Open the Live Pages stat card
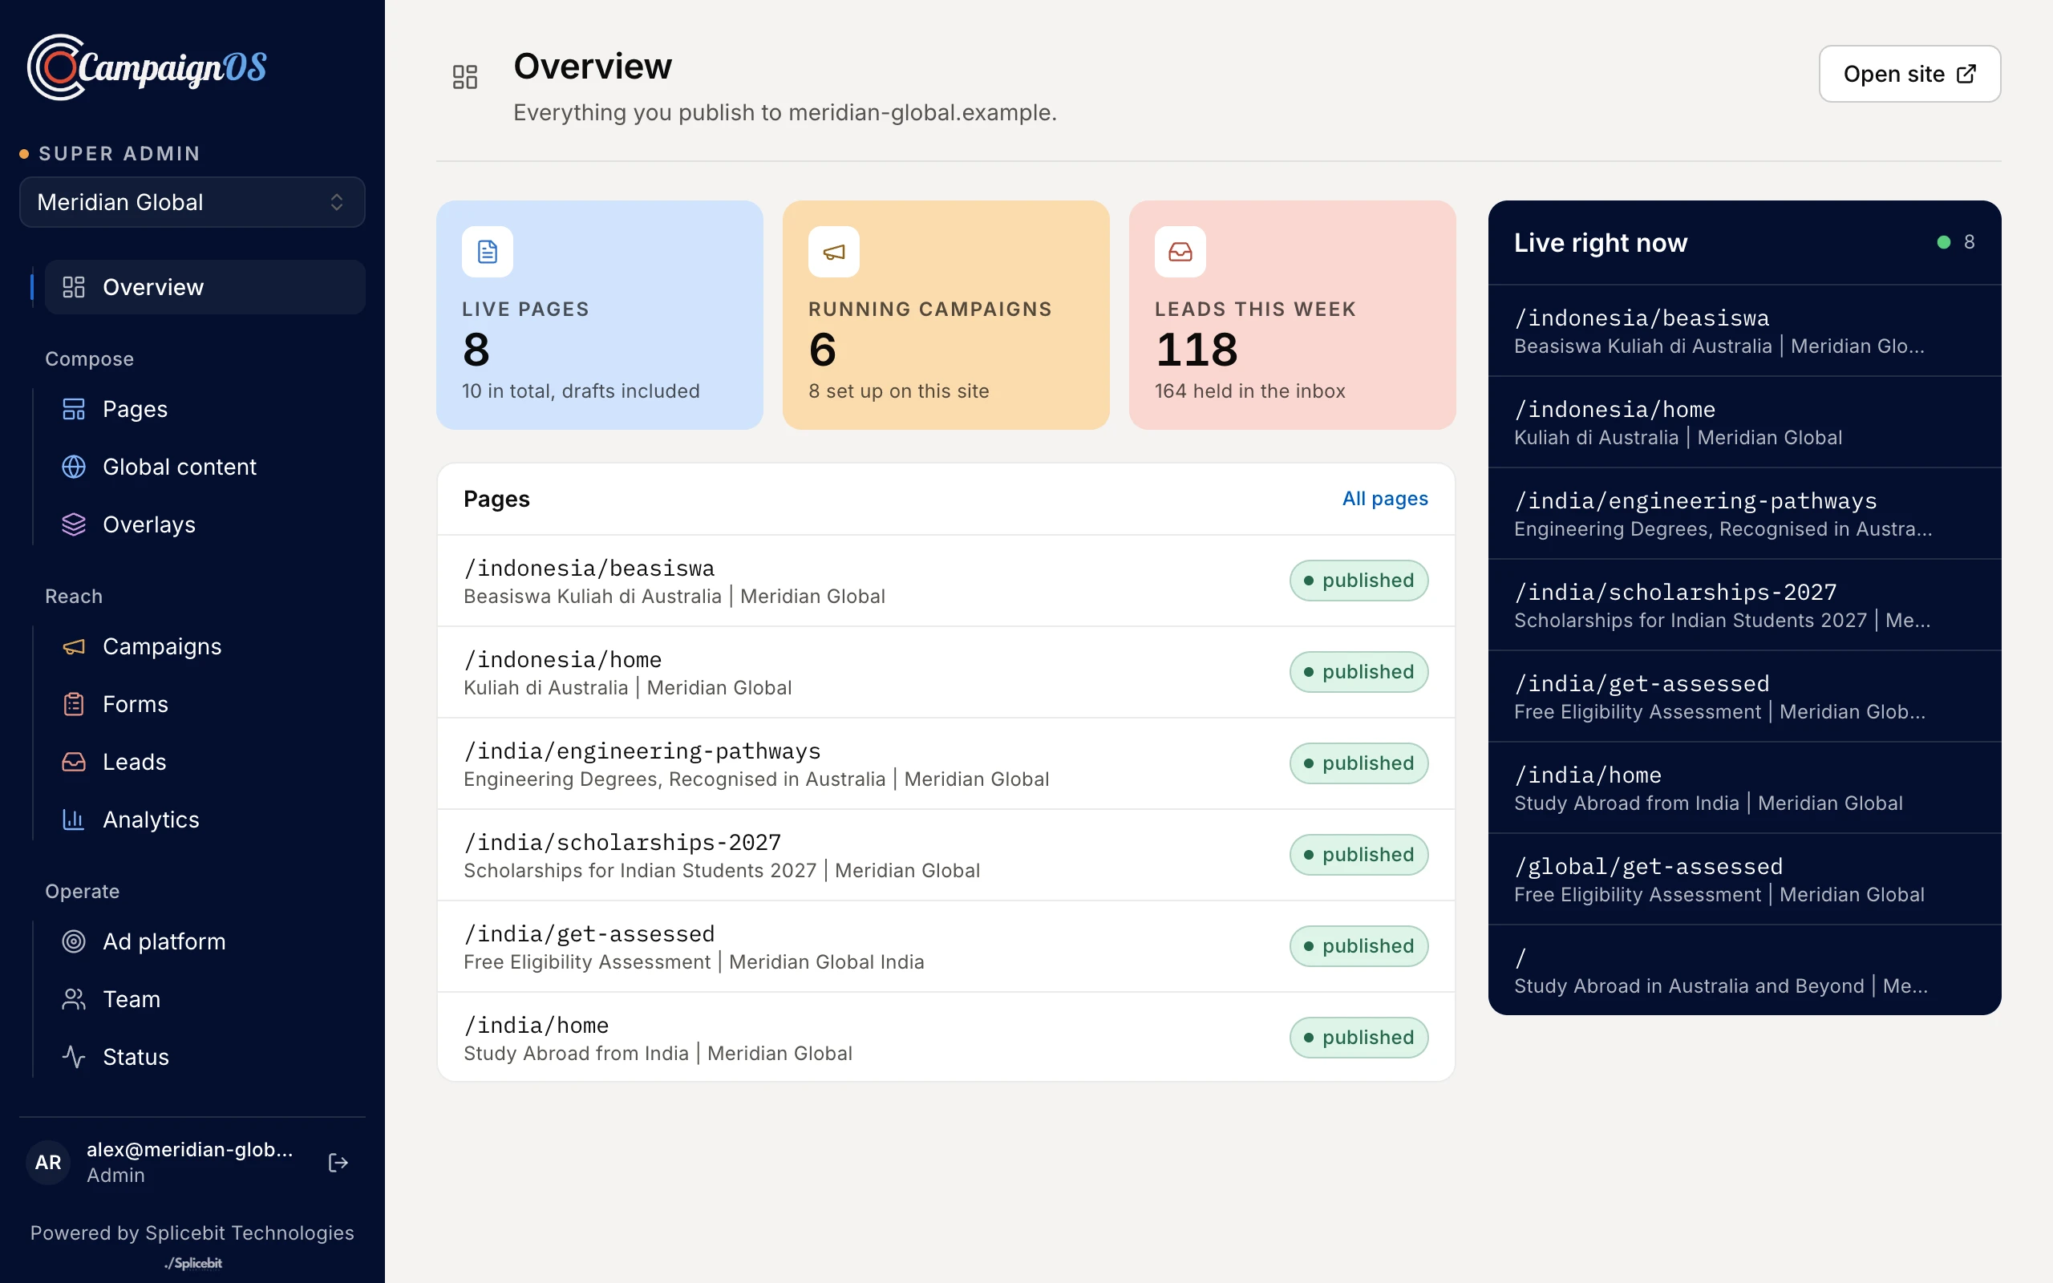2053x1283 pixels. click(600, 315)
